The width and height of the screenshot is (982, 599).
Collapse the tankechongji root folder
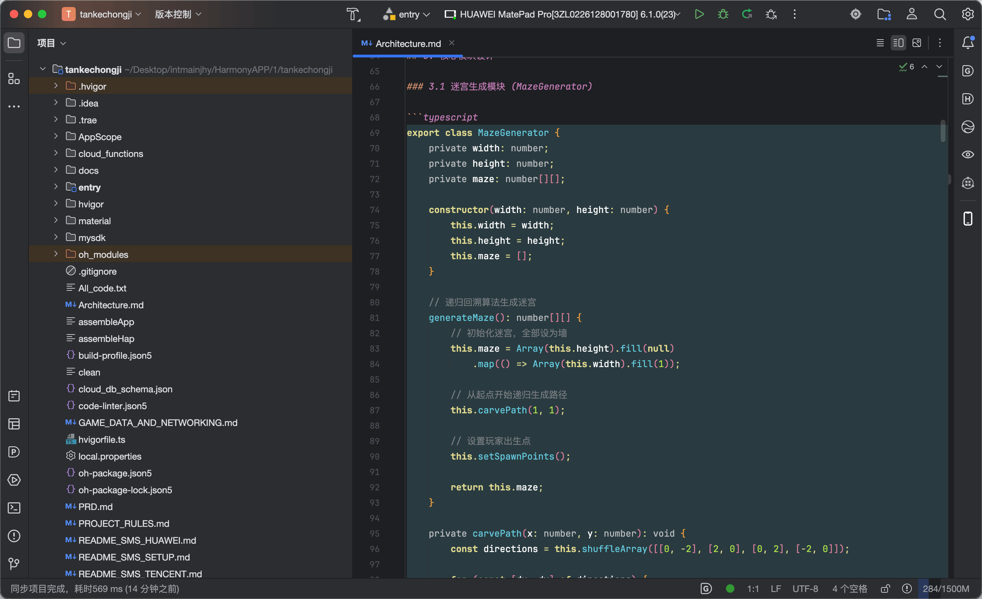point(43,69)
